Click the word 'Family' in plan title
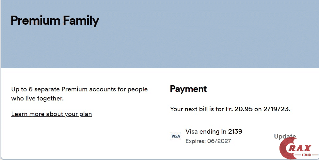Viewport: 319px width, 160px height. tap(81, 21)
